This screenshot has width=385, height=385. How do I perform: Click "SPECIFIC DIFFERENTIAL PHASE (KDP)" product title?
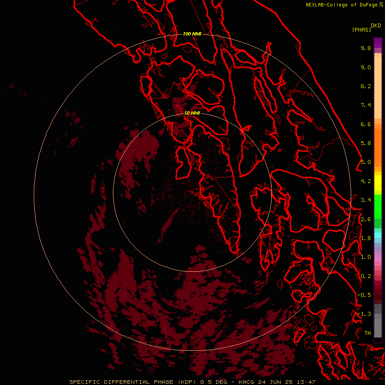pyautogui.click(x=133, y=382)
